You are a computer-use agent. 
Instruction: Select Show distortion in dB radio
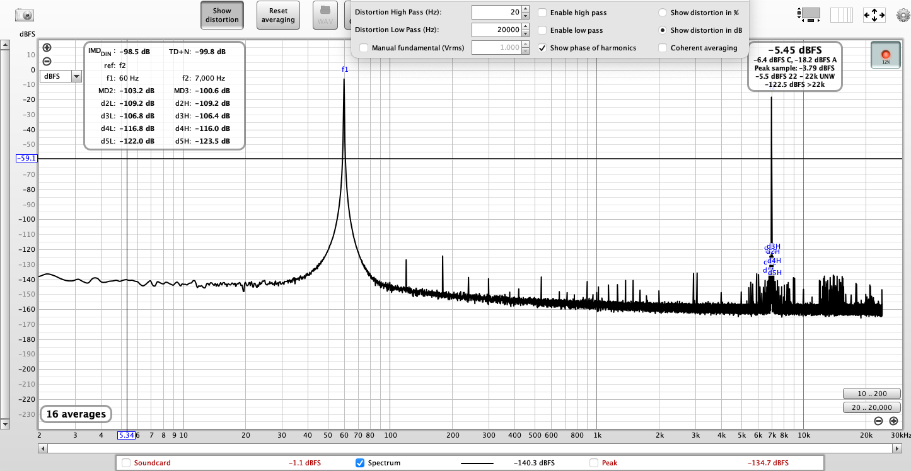663,30
